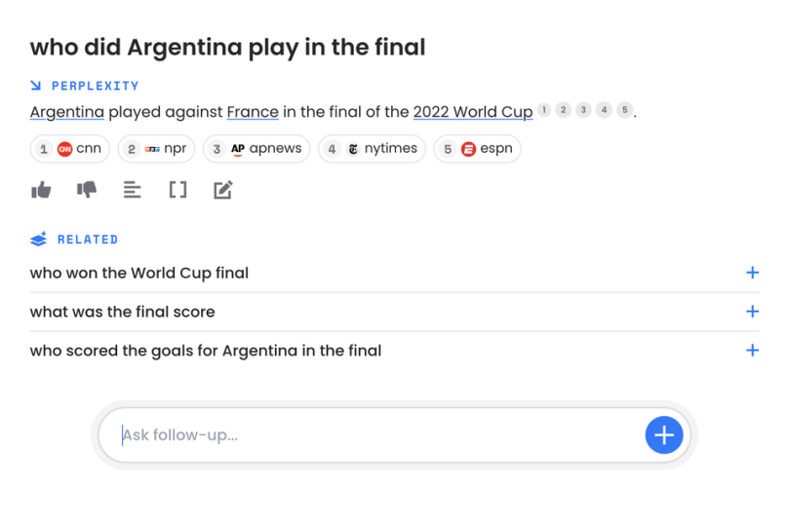
Task: Click the Related stack icon
Action: [39, 240]
